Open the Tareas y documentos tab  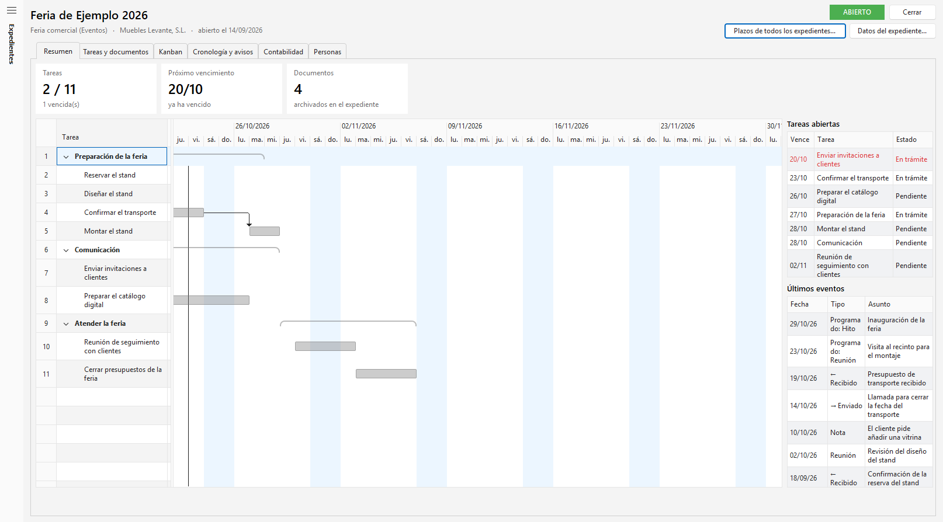(116, 52)
